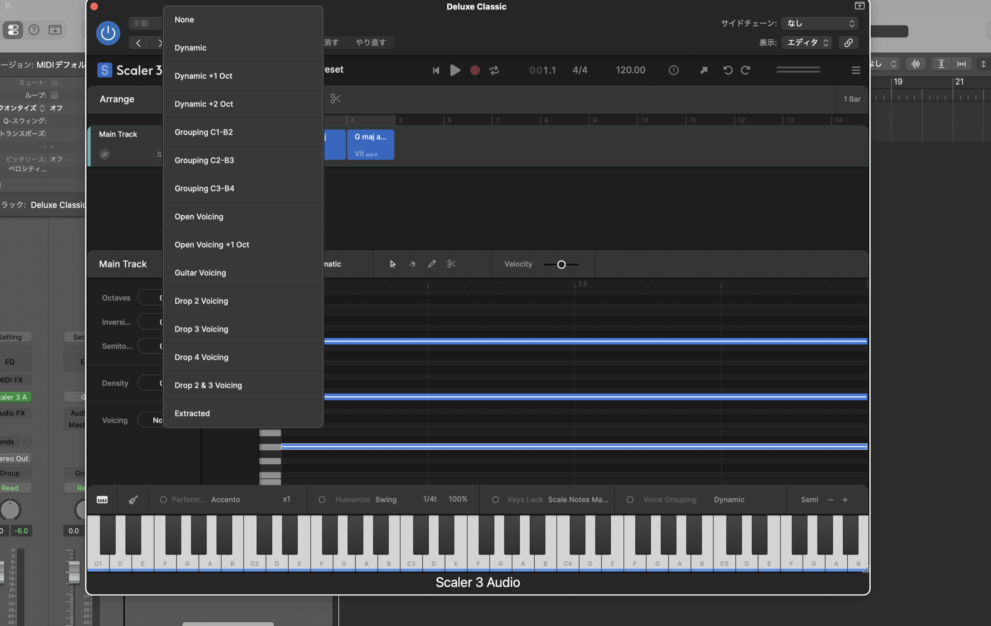The width and height of the screenshot is (991, 626).
Task: Open the view dropdown showing エディタ
Action: (806, 43)
